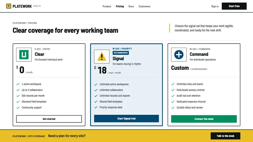This screenshot has width=253, height=142.
Task: Click the Sign in link
Action: click(x=215, y=6)
